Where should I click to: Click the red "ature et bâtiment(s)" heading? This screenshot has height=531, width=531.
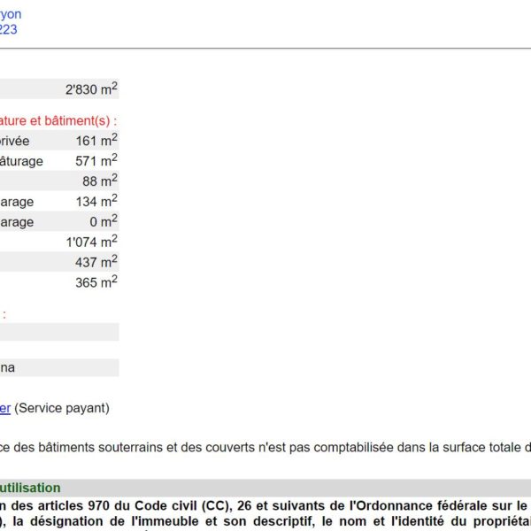[x=58, y=120]
